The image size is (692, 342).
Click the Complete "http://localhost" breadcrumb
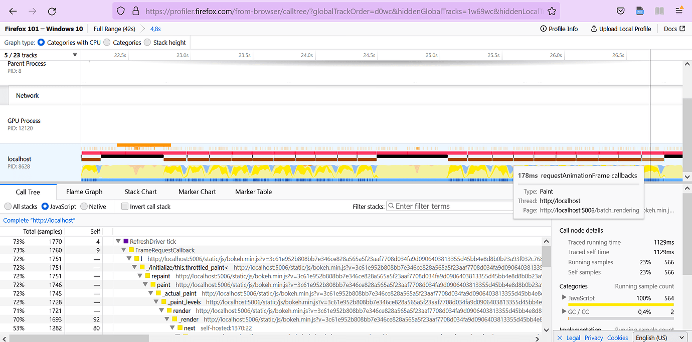click(x=39, y=220)
